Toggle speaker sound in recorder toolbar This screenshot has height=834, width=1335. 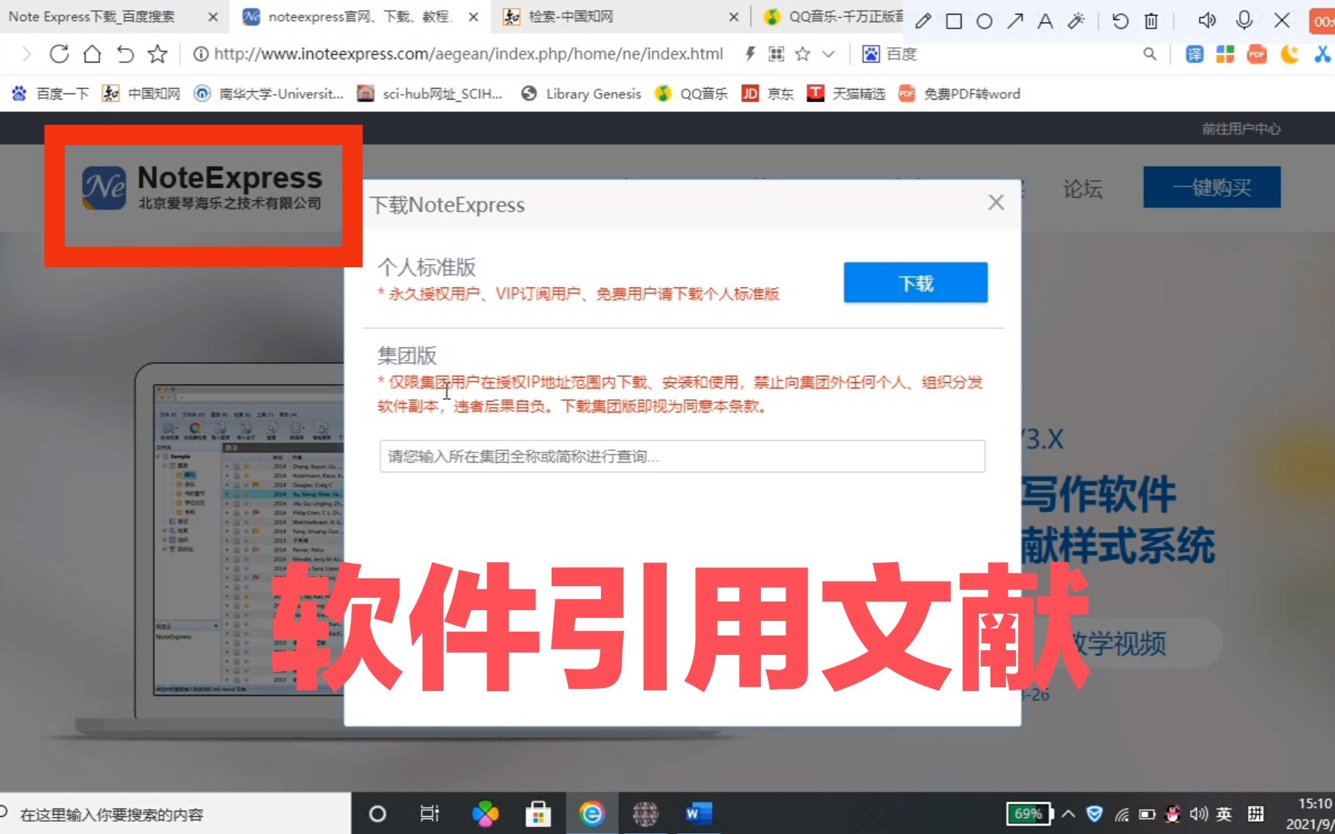coord(1207,20)
